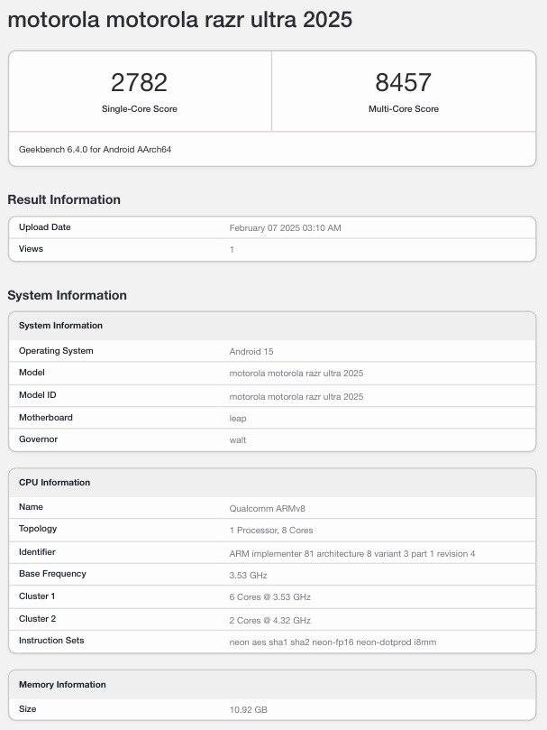Click the Cluster 1 label
Screen dimensions: 547x730
[x=37, y=596]
